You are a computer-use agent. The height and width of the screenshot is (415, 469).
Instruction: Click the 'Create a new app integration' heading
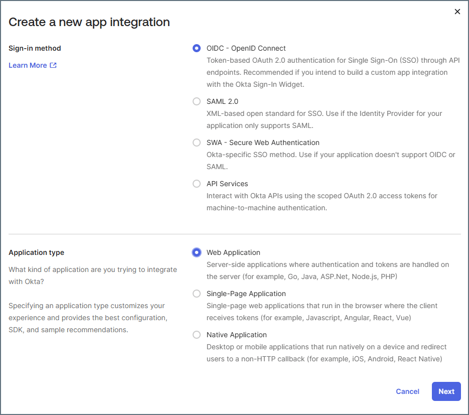[x=89, y=22]
